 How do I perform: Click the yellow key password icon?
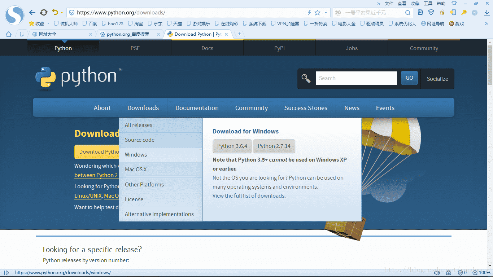coord(464,13)
